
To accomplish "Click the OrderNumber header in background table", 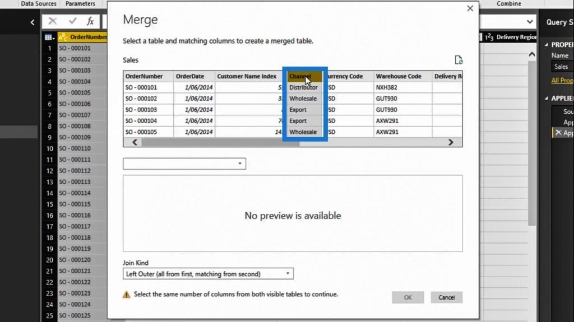I will pyautogui.click(x=88, y=37).
